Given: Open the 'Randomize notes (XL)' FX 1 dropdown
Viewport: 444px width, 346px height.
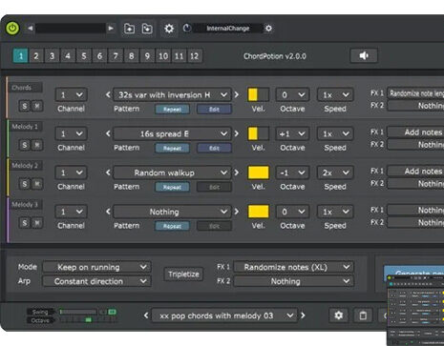Looking at the screenshot, I should pyautogui.click(x=293, y=267).
